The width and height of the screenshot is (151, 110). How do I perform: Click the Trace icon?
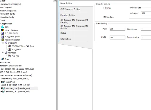[x=3, y=59]
